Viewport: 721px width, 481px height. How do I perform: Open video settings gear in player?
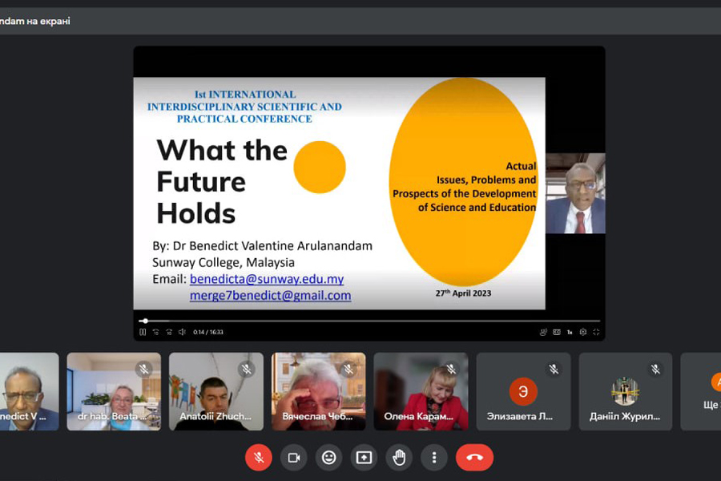[583, 332]
